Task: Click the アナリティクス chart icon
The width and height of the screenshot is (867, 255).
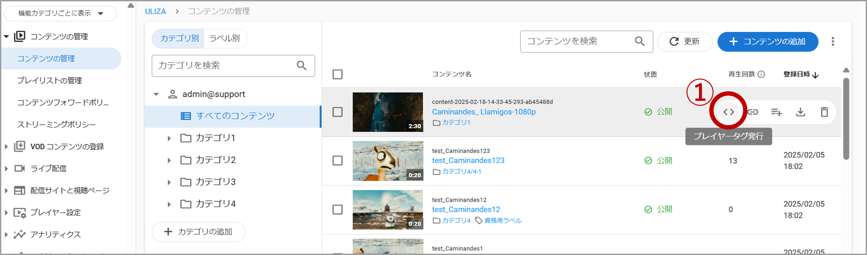Action: click(x=19, y=234)
